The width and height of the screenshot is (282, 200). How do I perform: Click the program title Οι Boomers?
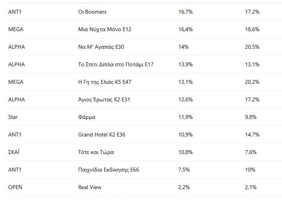(x=92, y=12)
